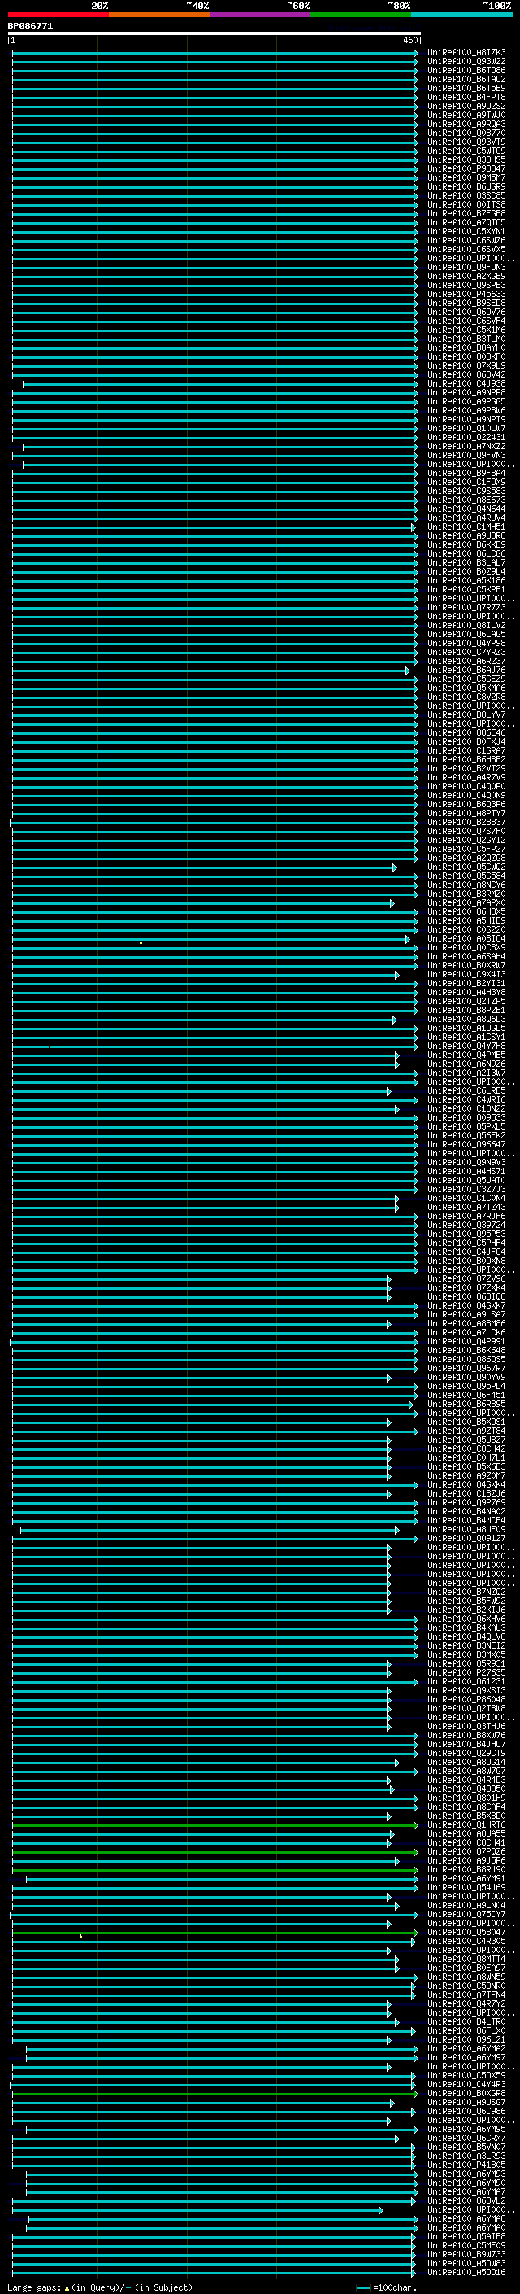
Task: Select hit label UniRef100_C9X4I3
Action: [x=466, y=974]
